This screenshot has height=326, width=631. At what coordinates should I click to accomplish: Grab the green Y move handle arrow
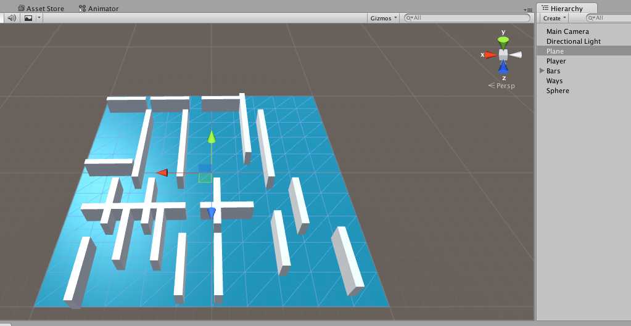coord(212,136)
